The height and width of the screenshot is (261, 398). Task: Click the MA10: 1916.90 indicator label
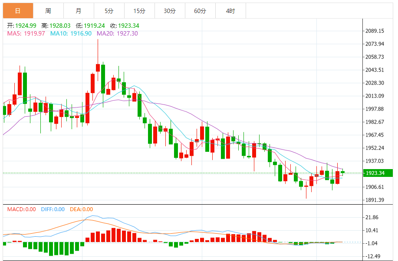coord(71,33)
